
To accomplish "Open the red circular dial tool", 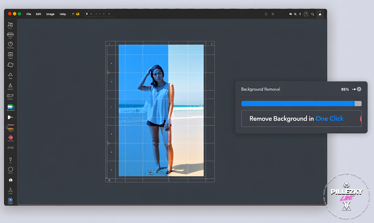I will coord(10,138).
